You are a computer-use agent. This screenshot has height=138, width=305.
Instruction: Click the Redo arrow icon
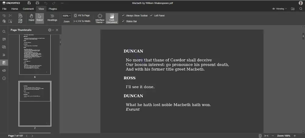click(54, 3)
